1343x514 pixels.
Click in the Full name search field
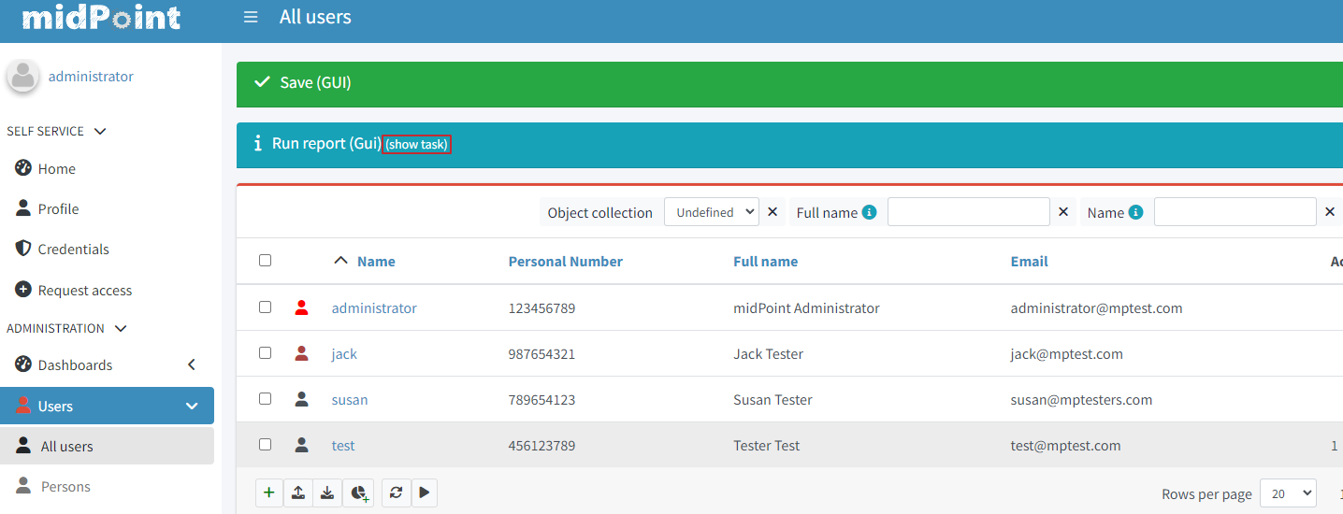coord(968,212)
